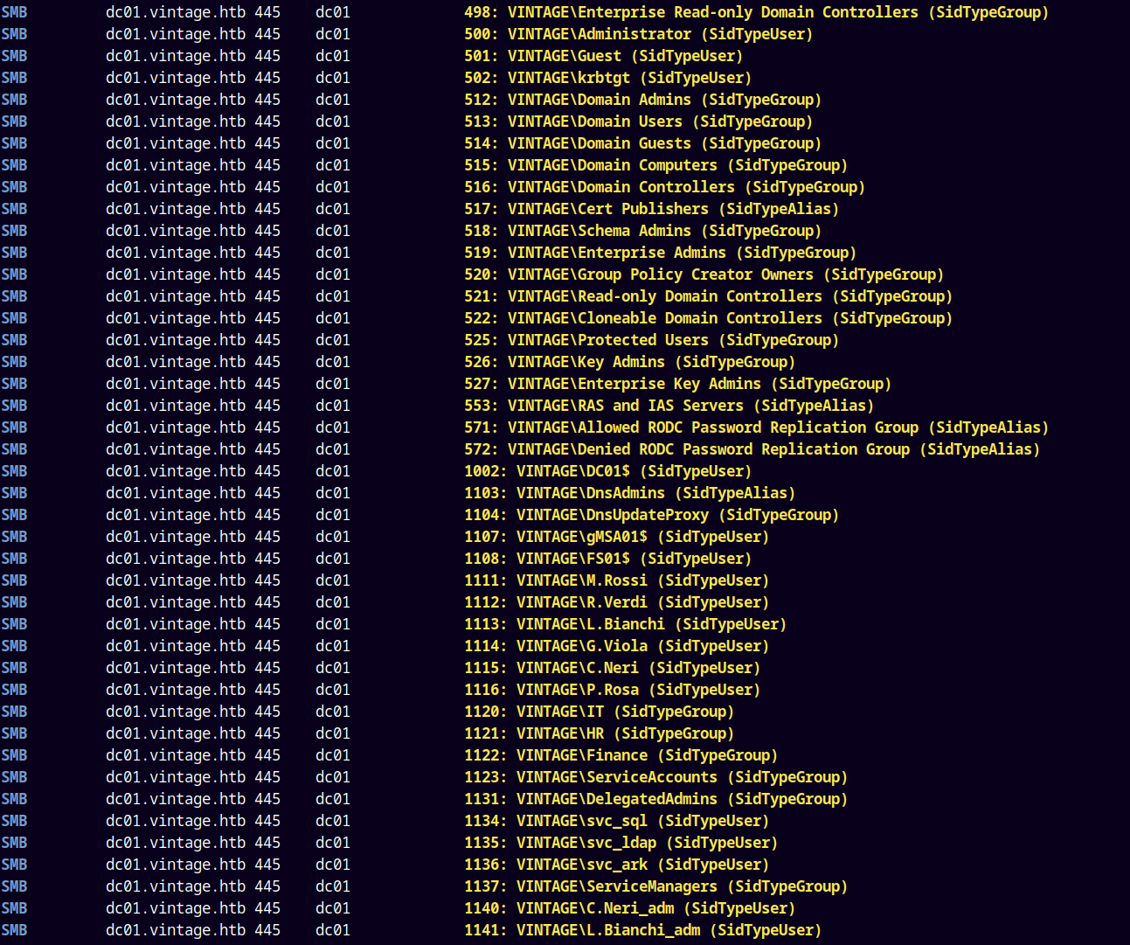Click "VINTAGE\L.Bianchi_adm (SidTypeUser)"
1130x945 pixels.
pyautogui.click(x=669, y=930)
